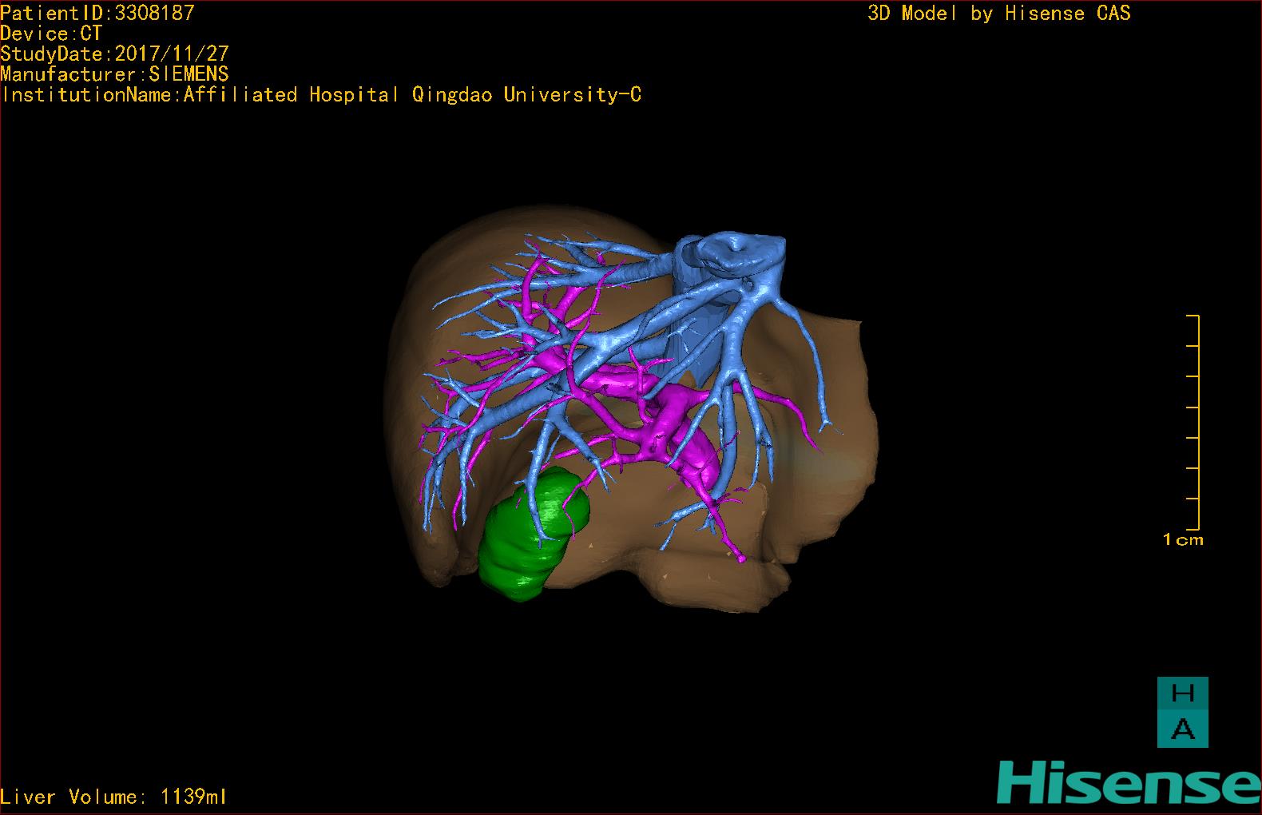This screenshot has height=815, width=1262.
Task: Select the Device:CT label
Action: coord(51,34)
